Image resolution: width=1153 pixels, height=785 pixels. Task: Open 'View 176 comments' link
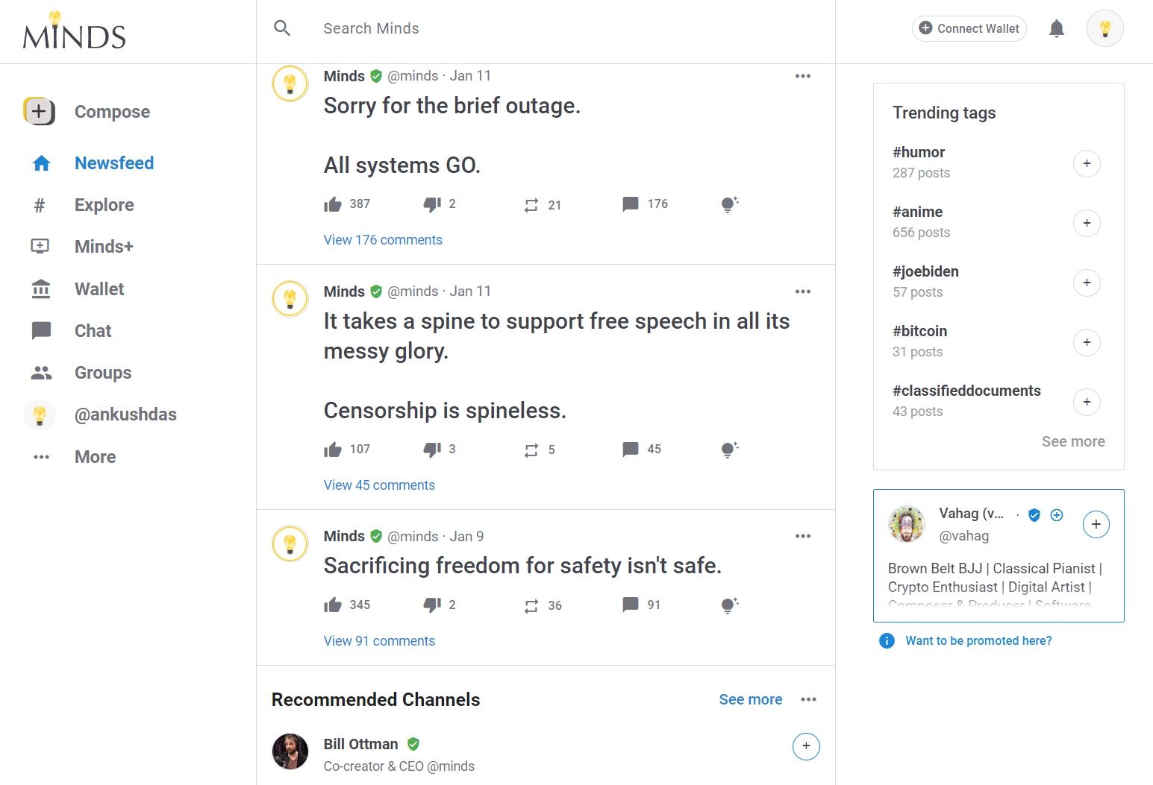coord(383,240)
